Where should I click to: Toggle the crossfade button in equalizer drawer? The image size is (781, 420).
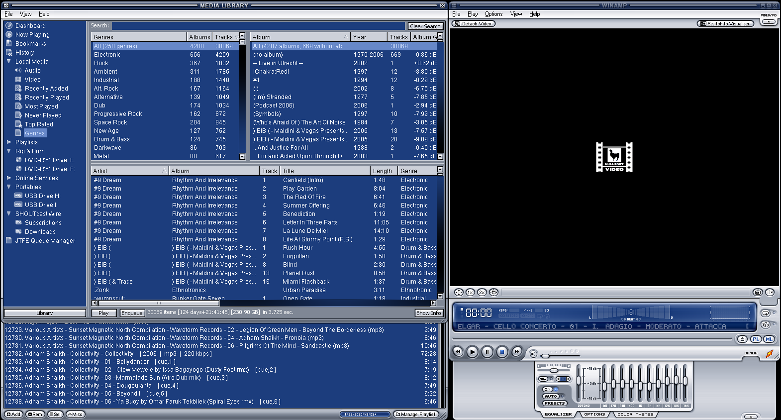coord(543,379)
